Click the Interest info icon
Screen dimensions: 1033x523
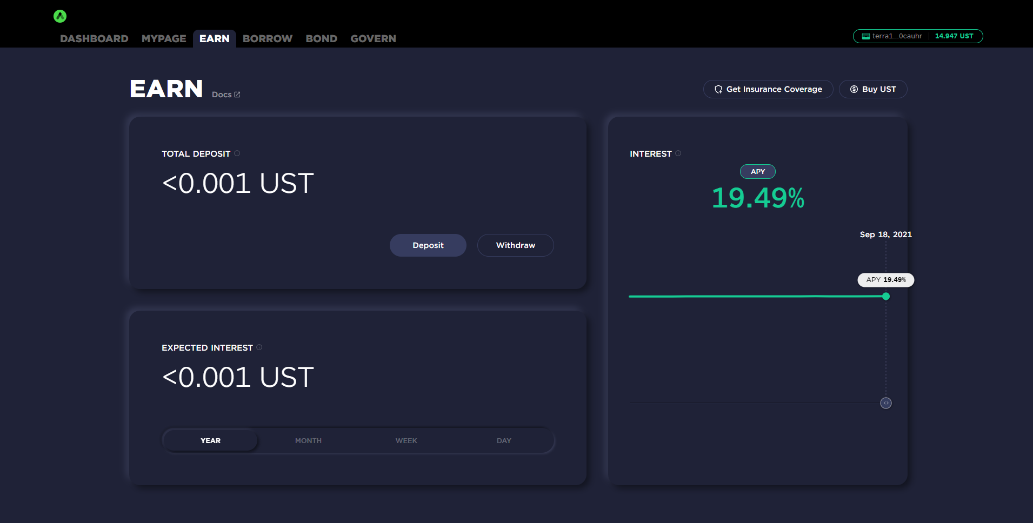click(678, 153)
